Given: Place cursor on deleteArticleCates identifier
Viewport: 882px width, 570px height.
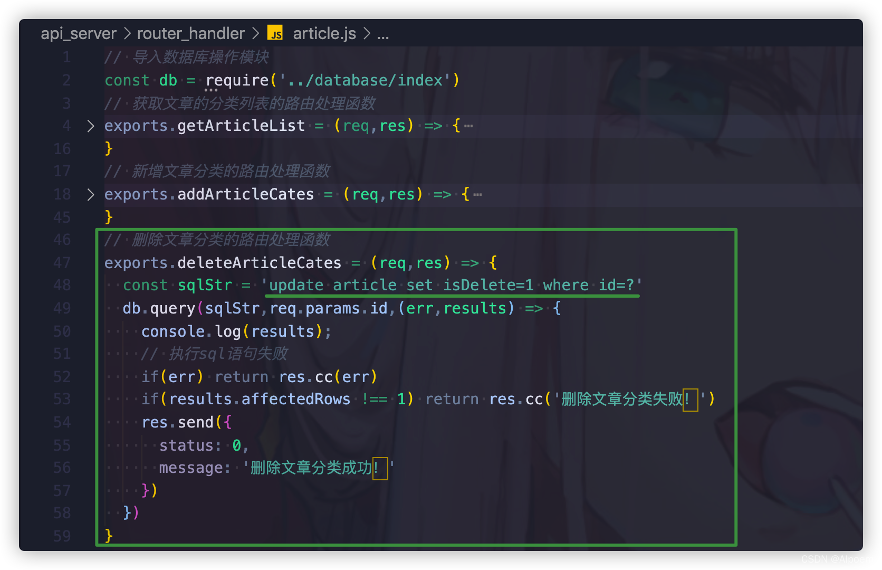Looking at the screenshot, I should coord(260,263).
